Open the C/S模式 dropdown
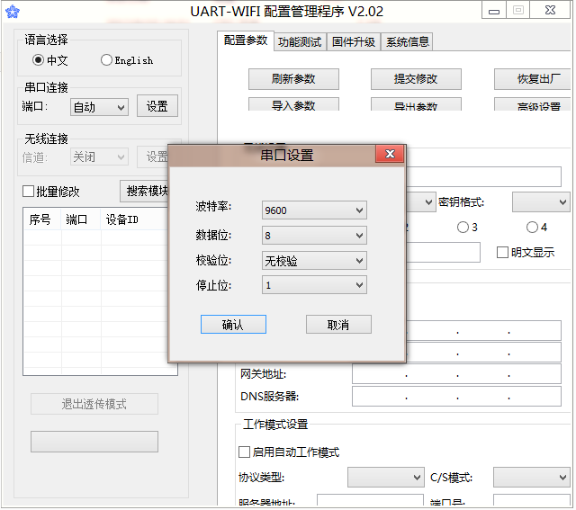Viewport: 576px width, 510px height. [x=532, y=478]
